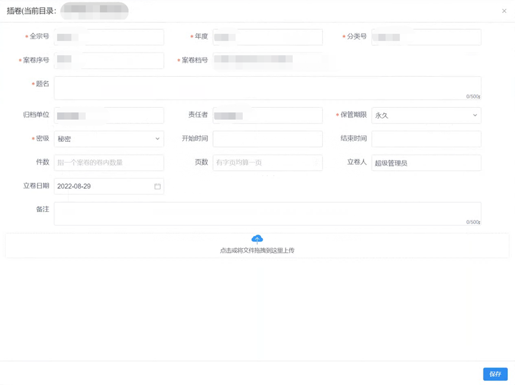
Task: Close the 插卷 dialog
Action: pos(504,11)
